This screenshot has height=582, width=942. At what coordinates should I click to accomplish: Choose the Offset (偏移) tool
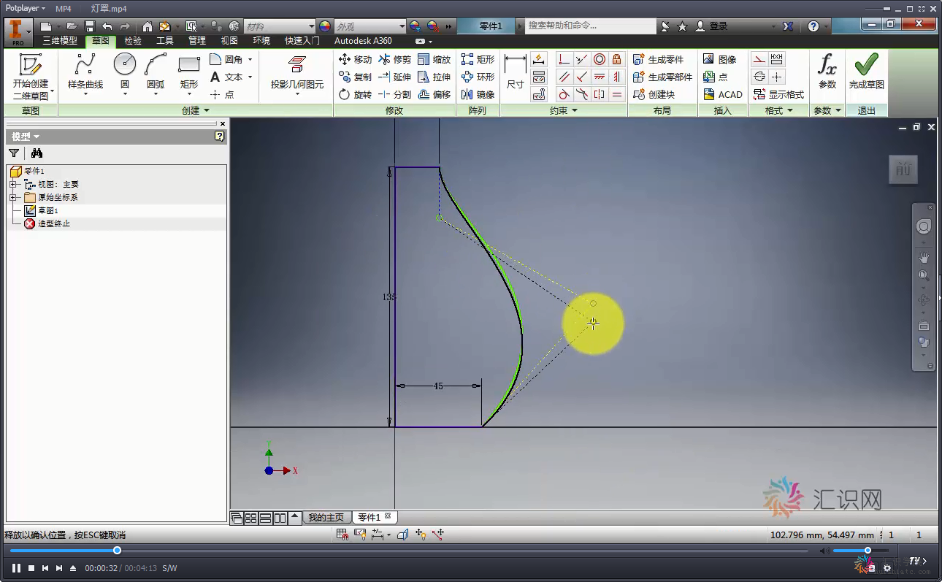tap(434, 94)
